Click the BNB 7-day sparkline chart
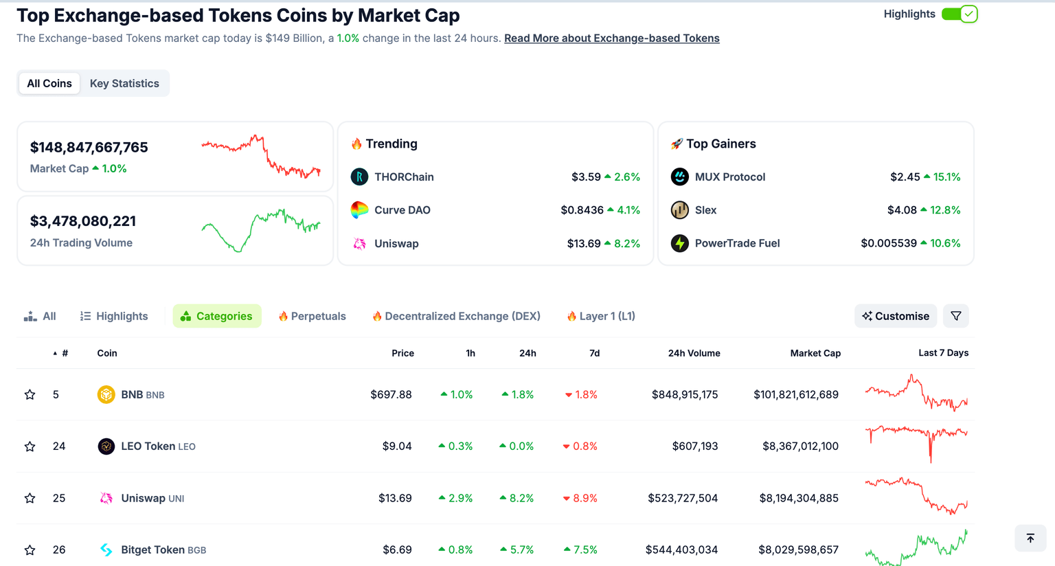 point(916,394)
